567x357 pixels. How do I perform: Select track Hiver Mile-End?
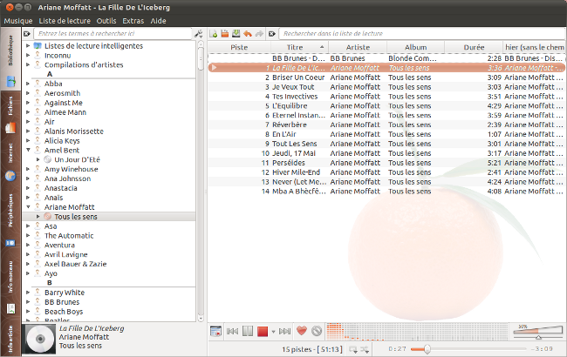click(386, 172)
